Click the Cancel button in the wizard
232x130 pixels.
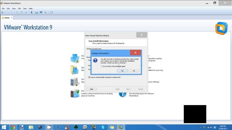click(140, 89)
